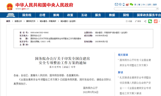The width and height of the screenshot is (161, 96).
Task: Click signature date 2022年5月24日
Action: pos(91,92)
